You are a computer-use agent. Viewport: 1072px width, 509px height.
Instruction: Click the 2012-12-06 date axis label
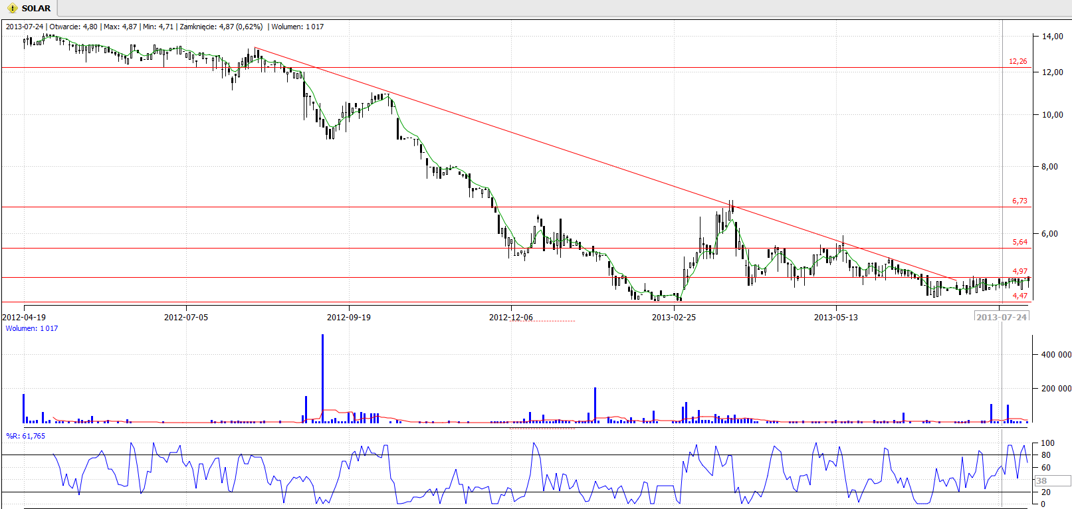coord(511,317)
